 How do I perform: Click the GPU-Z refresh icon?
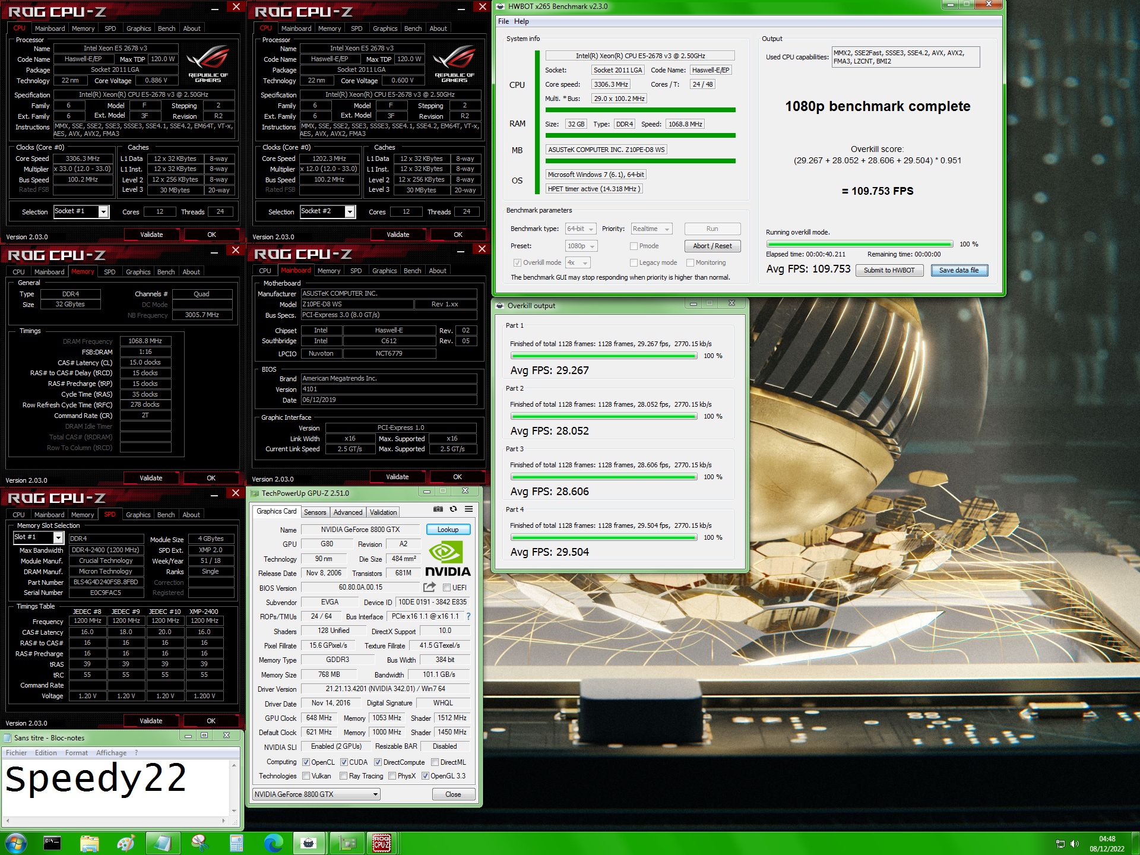pos(453,509)
